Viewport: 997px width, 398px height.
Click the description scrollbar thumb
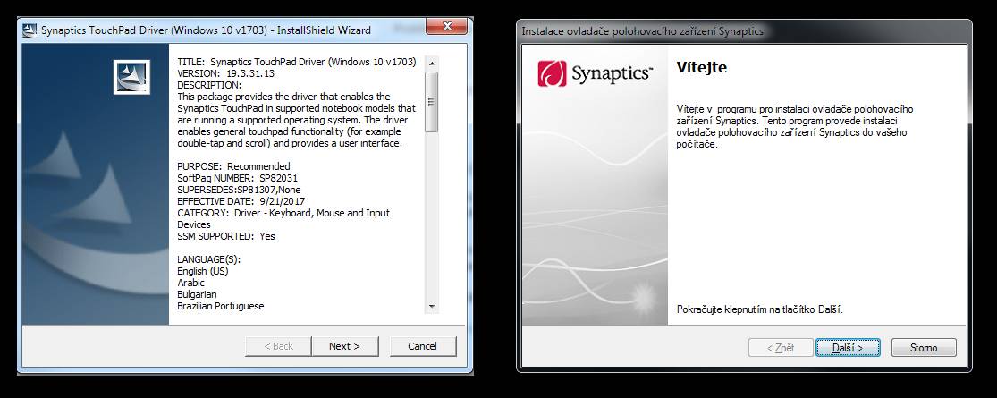coord(432,102)
